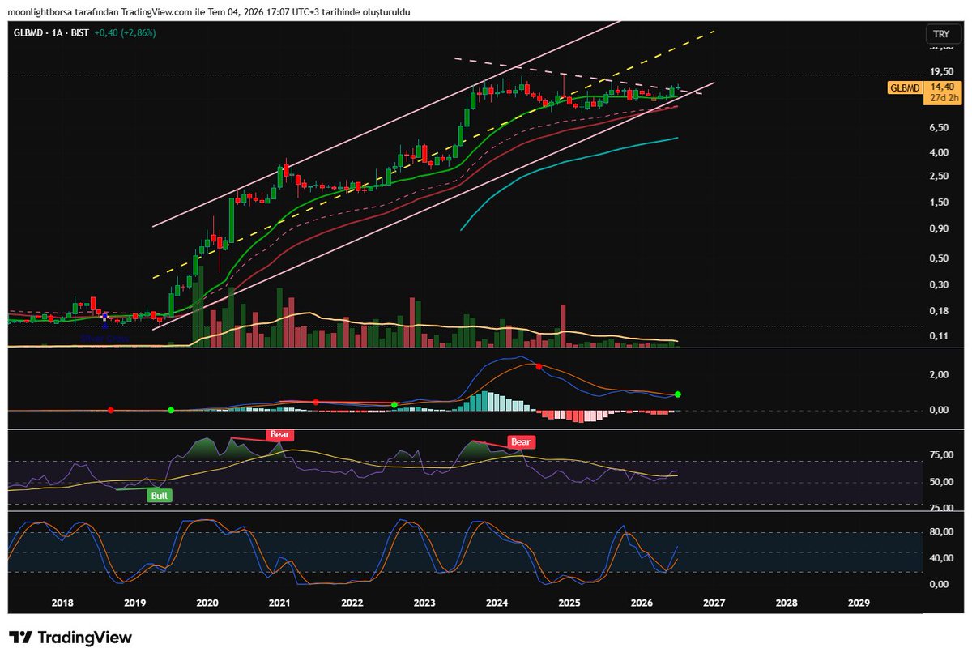Click the 0,11 price axis value
Screen dimensions: 972x661
click(940, 335)
